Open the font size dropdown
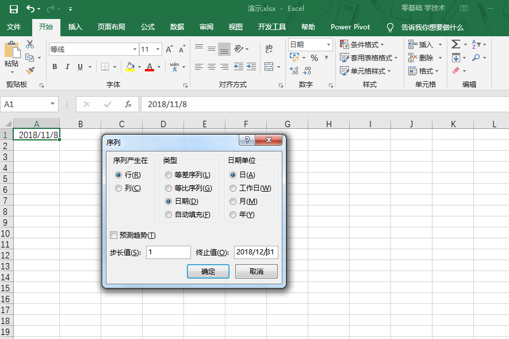509x339 pixels. pyautogui.click(x=158, y=49)
